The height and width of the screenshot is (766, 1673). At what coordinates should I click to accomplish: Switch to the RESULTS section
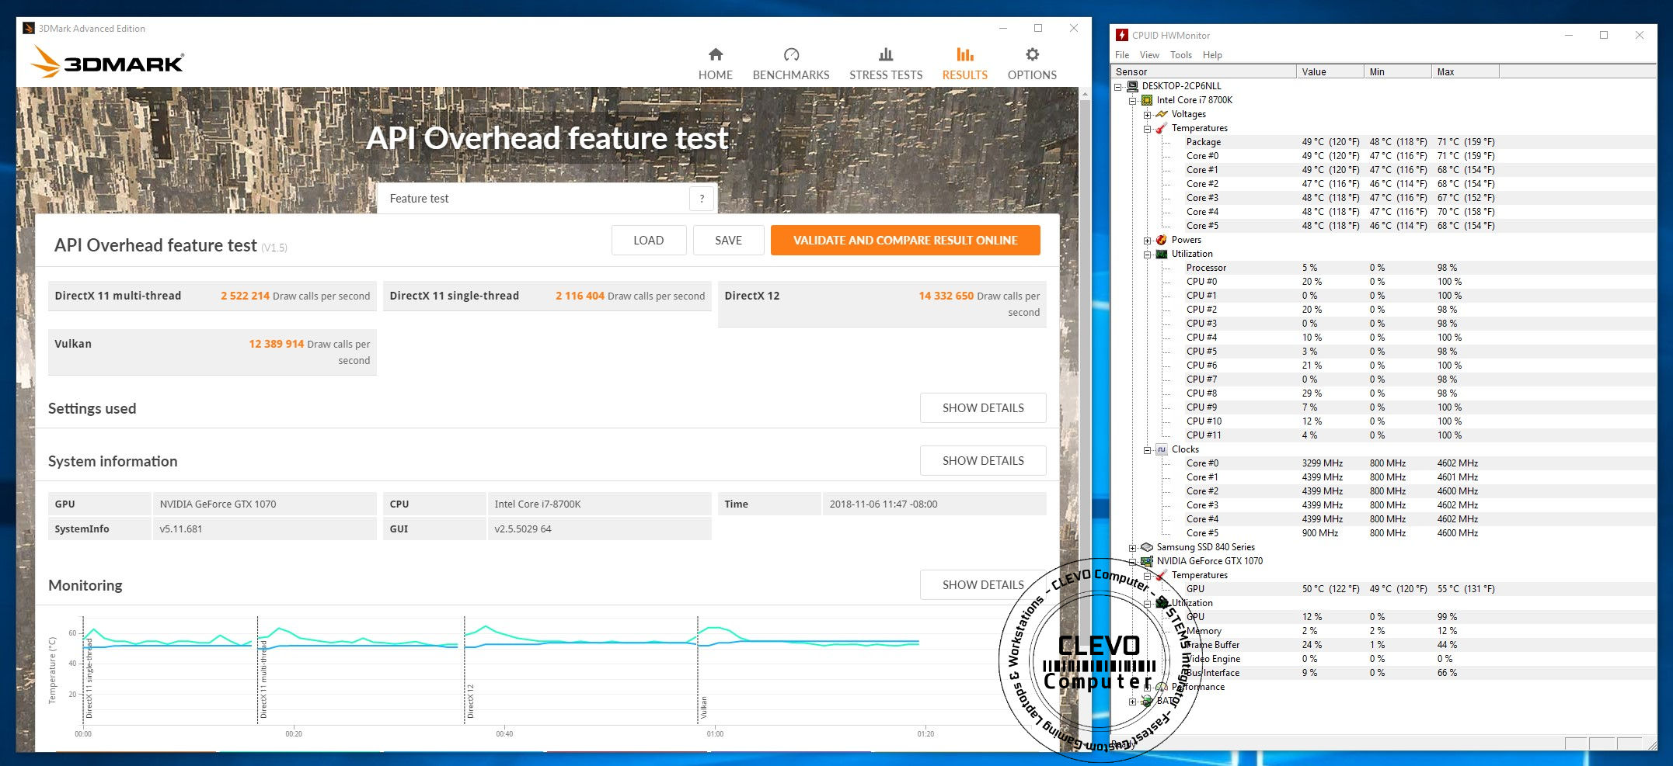pos(964,64)
